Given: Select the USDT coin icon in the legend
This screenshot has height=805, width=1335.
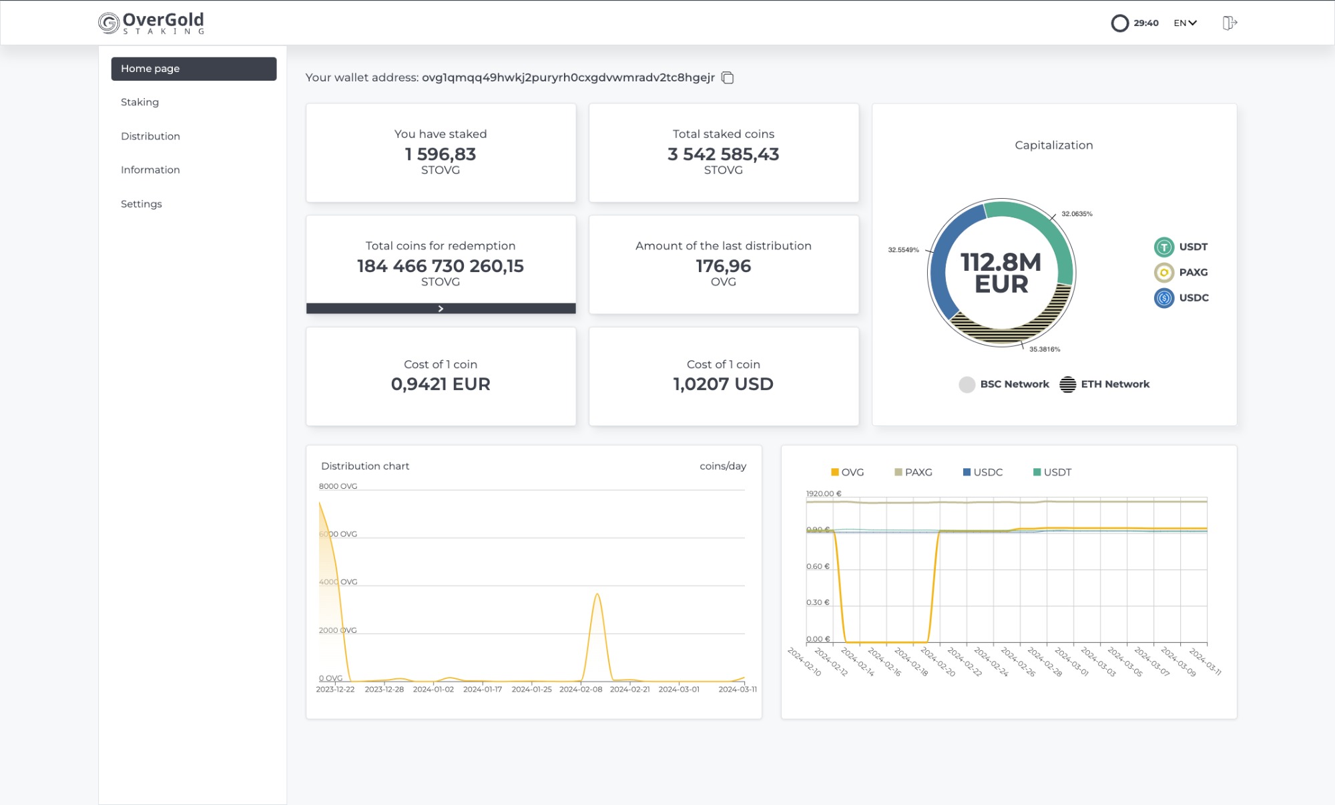Looking at the screenshot, I should 1163,247.
